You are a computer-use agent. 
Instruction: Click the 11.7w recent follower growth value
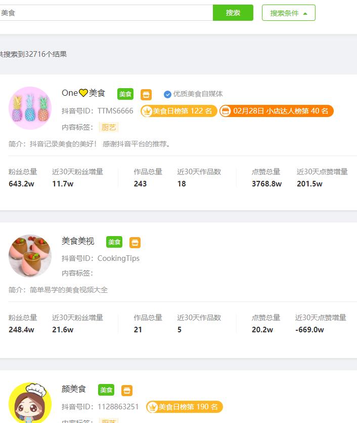[63, 184]
